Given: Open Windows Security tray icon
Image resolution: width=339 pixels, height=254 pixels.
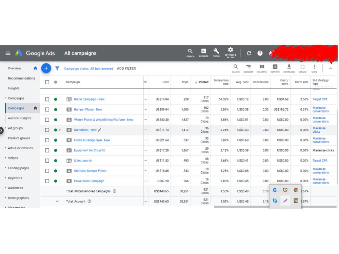Looking at the screenshot, I should 285,190.
